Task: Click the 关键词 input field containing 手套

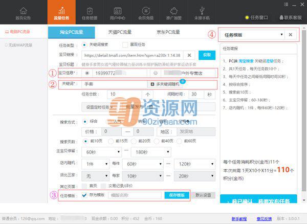Action: pos(115,84)
